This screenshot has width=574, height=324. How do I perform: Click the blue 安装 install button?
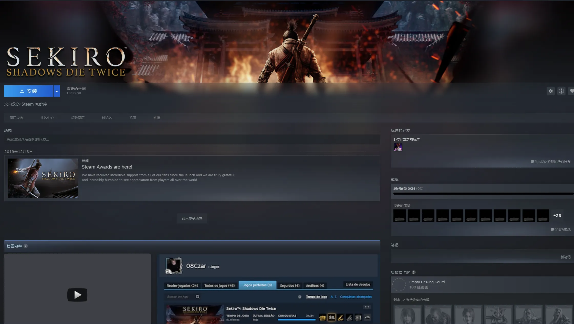[28, 91]
